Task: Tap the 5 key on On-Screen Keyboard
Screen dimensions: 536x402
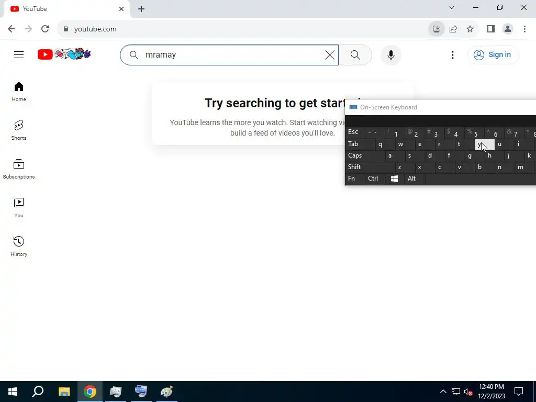Action: (x=475, y=132)
